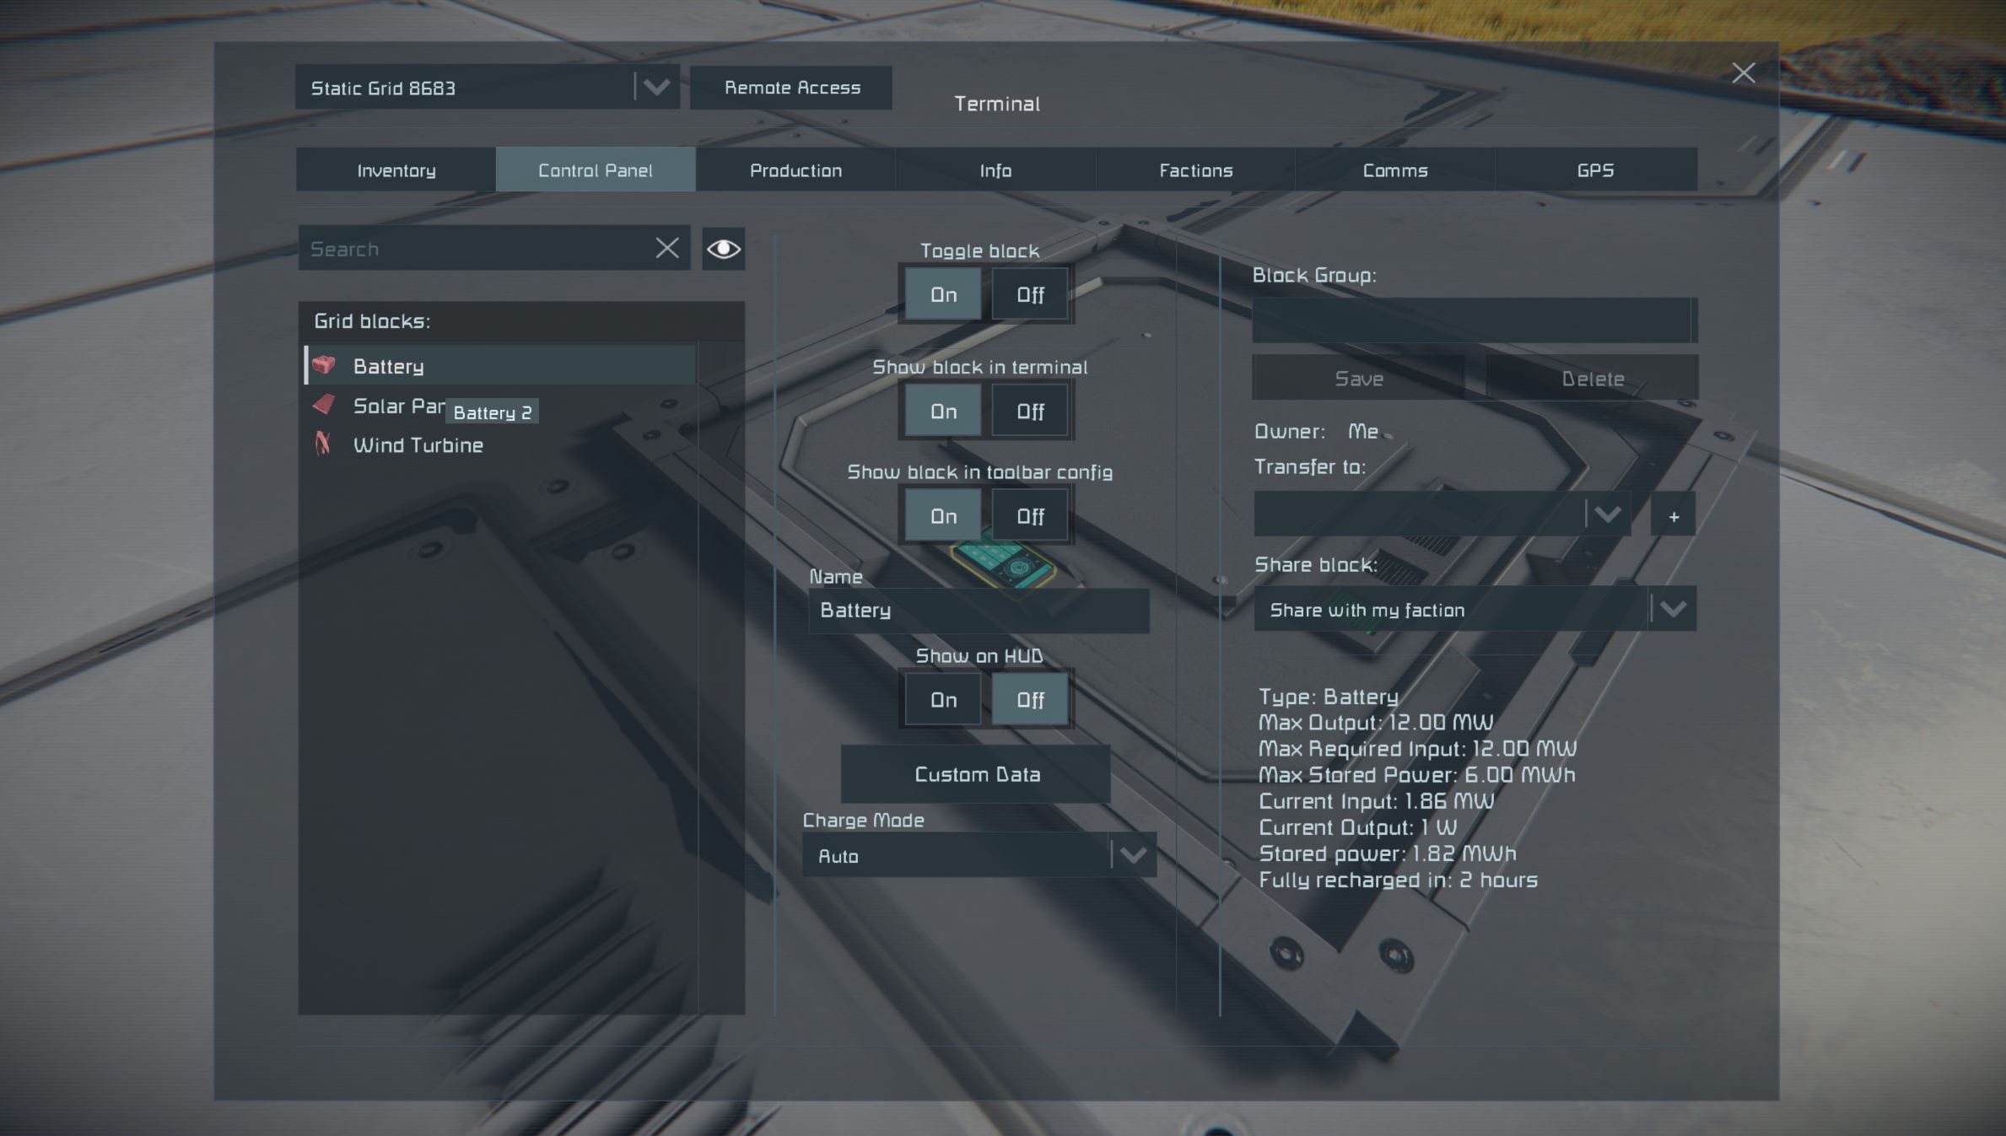Viewport: 2006px width, 1136px height.
Task: Expand the Share block dropdown
Action: (x=1475, y=609)
